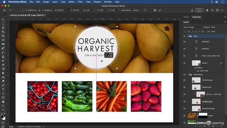Image resolution: width=227 pixels, height=128 pixels.
Task: Open the Filter menu
Action: pos(80,2)
